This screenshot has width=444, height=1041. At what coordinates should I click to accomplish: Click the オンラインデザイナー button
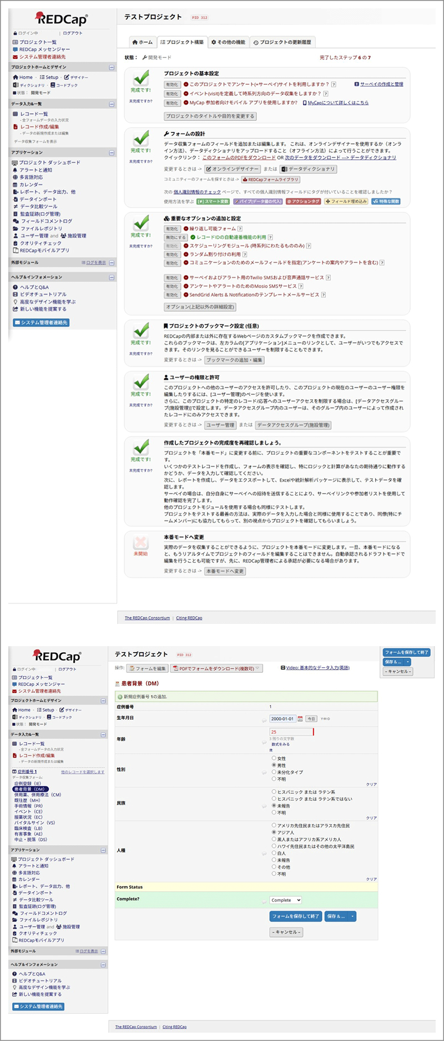pyautogui.click(x=232, y=169)
